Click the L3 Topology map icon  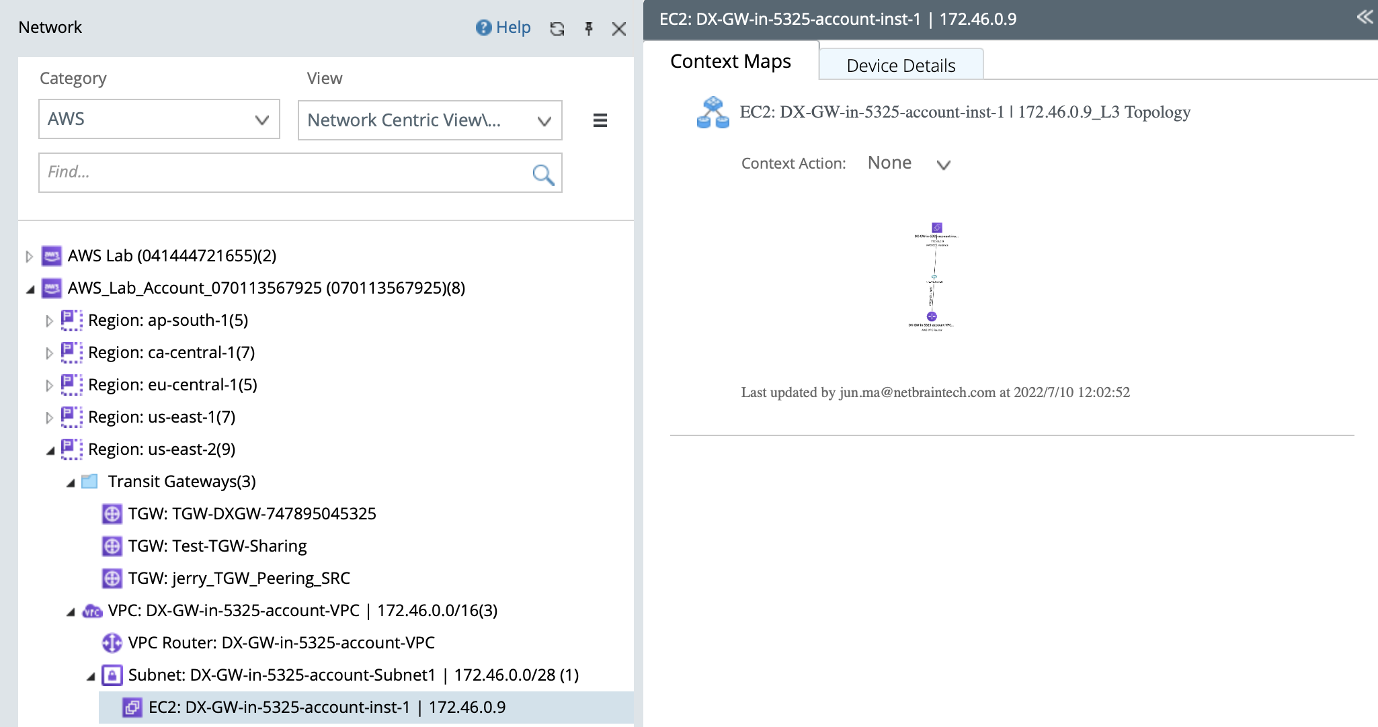pyautogui.click(x=713, y=112)
